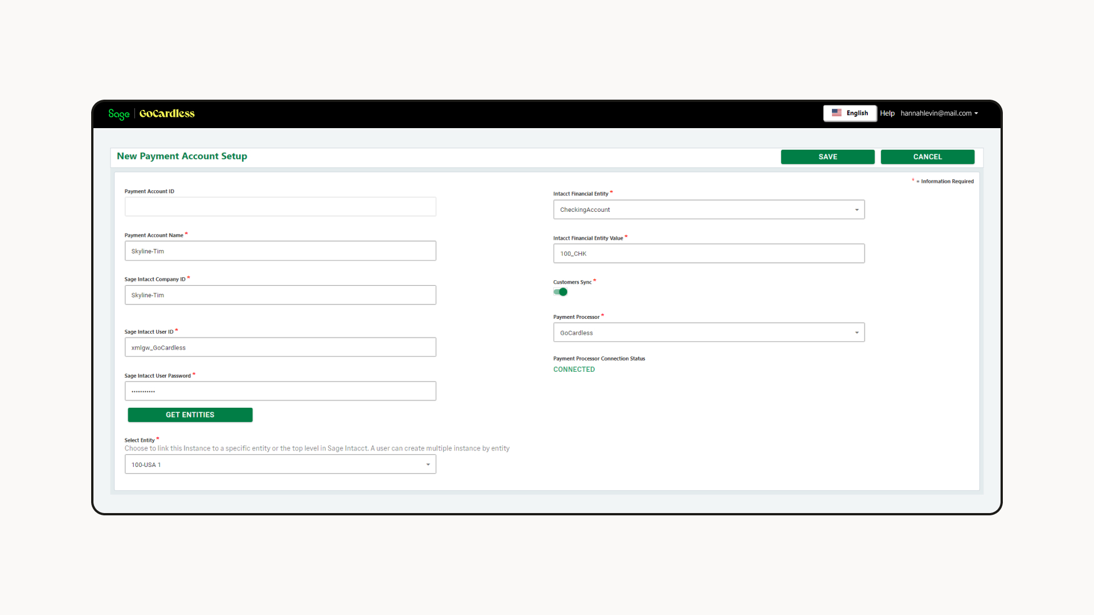Click the CANCEL button
This screenshot has height=615, width=1094.
point(927,157)
